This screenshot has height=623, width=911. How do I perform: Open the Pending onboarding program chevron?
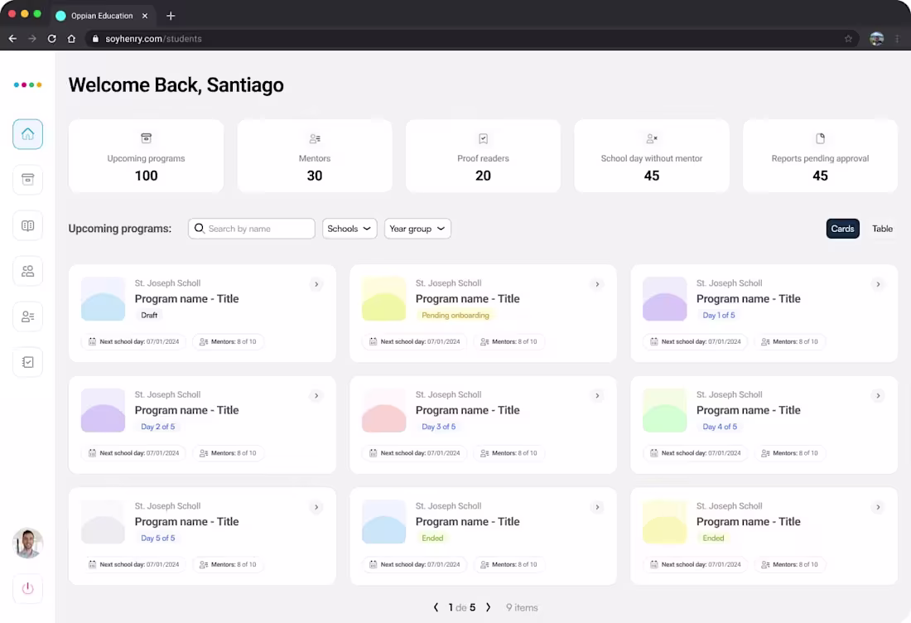(596, 284)
